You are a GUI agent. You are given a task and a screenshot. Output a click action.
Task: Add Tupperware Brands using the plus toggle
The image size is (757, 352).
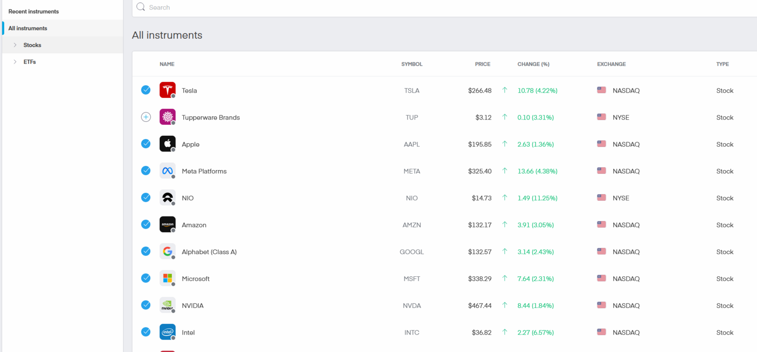pos(146,117)
